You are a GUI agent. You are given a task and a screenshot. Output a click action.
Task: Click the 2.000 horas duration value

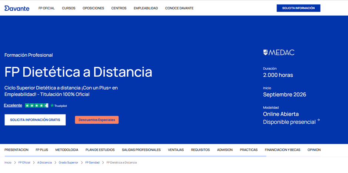point(278,75)
